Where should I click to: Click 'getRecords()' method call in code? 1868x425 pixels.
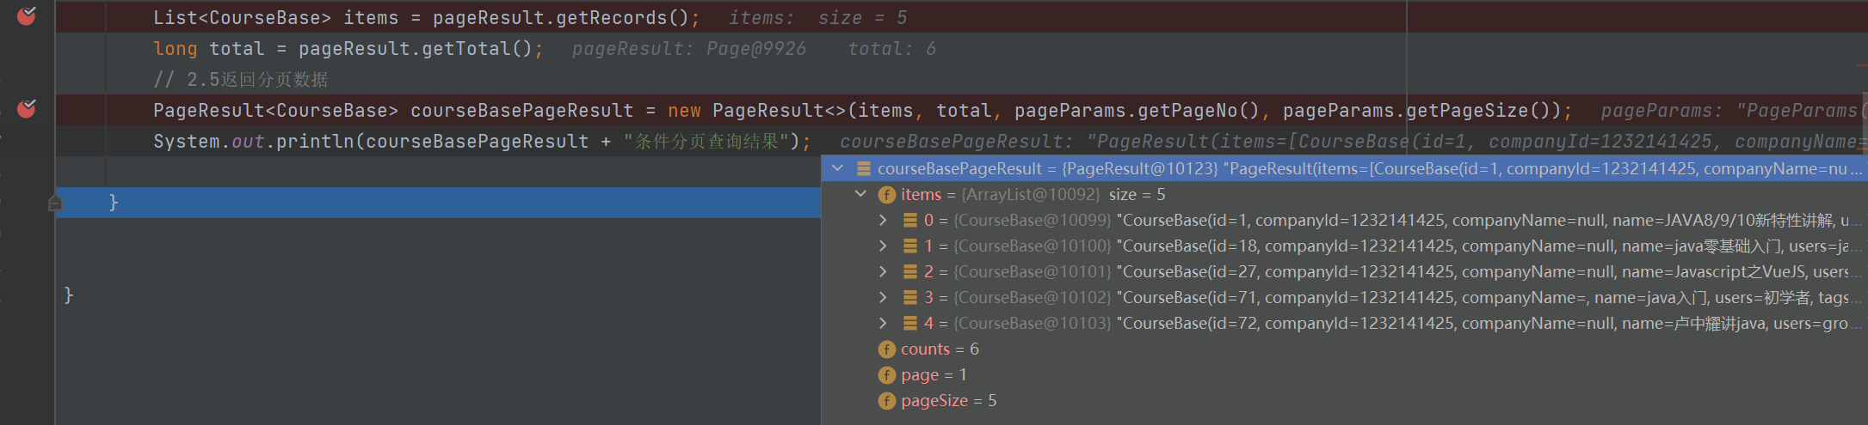coord(622,18)
